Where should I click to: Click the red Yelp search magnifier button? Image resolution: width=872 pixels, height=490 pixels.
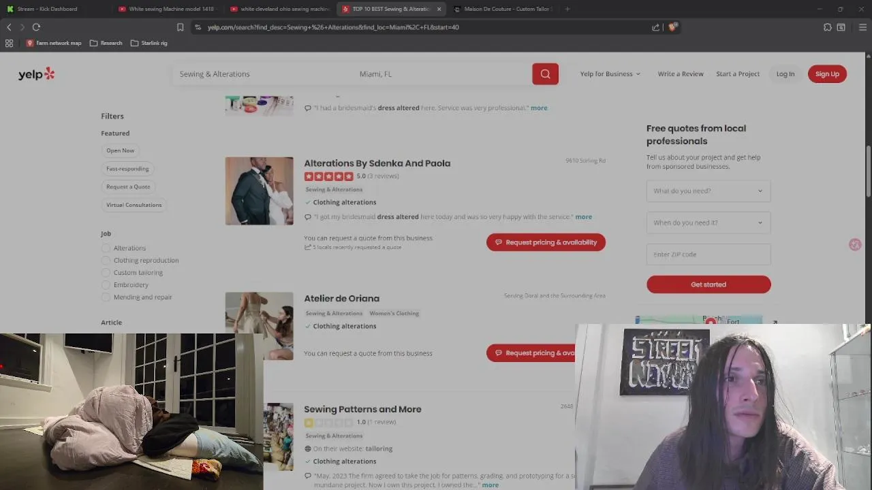[545, 73]
